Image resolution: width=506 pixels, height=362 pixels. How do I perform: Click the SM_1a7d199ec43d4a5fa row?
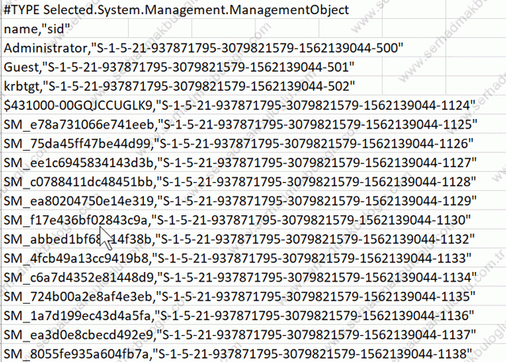click(x=239, y=315)
